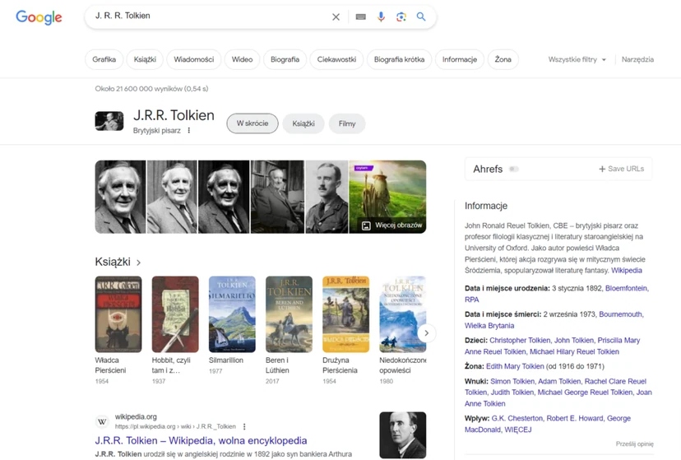
Task: Open the Tolkien thumbnail next to Brytyjski pisarz
Action: coord(109,121)
